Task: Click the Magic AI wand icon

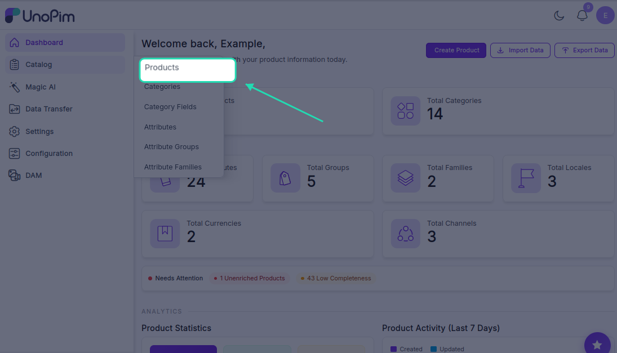Action: (14, 87)
